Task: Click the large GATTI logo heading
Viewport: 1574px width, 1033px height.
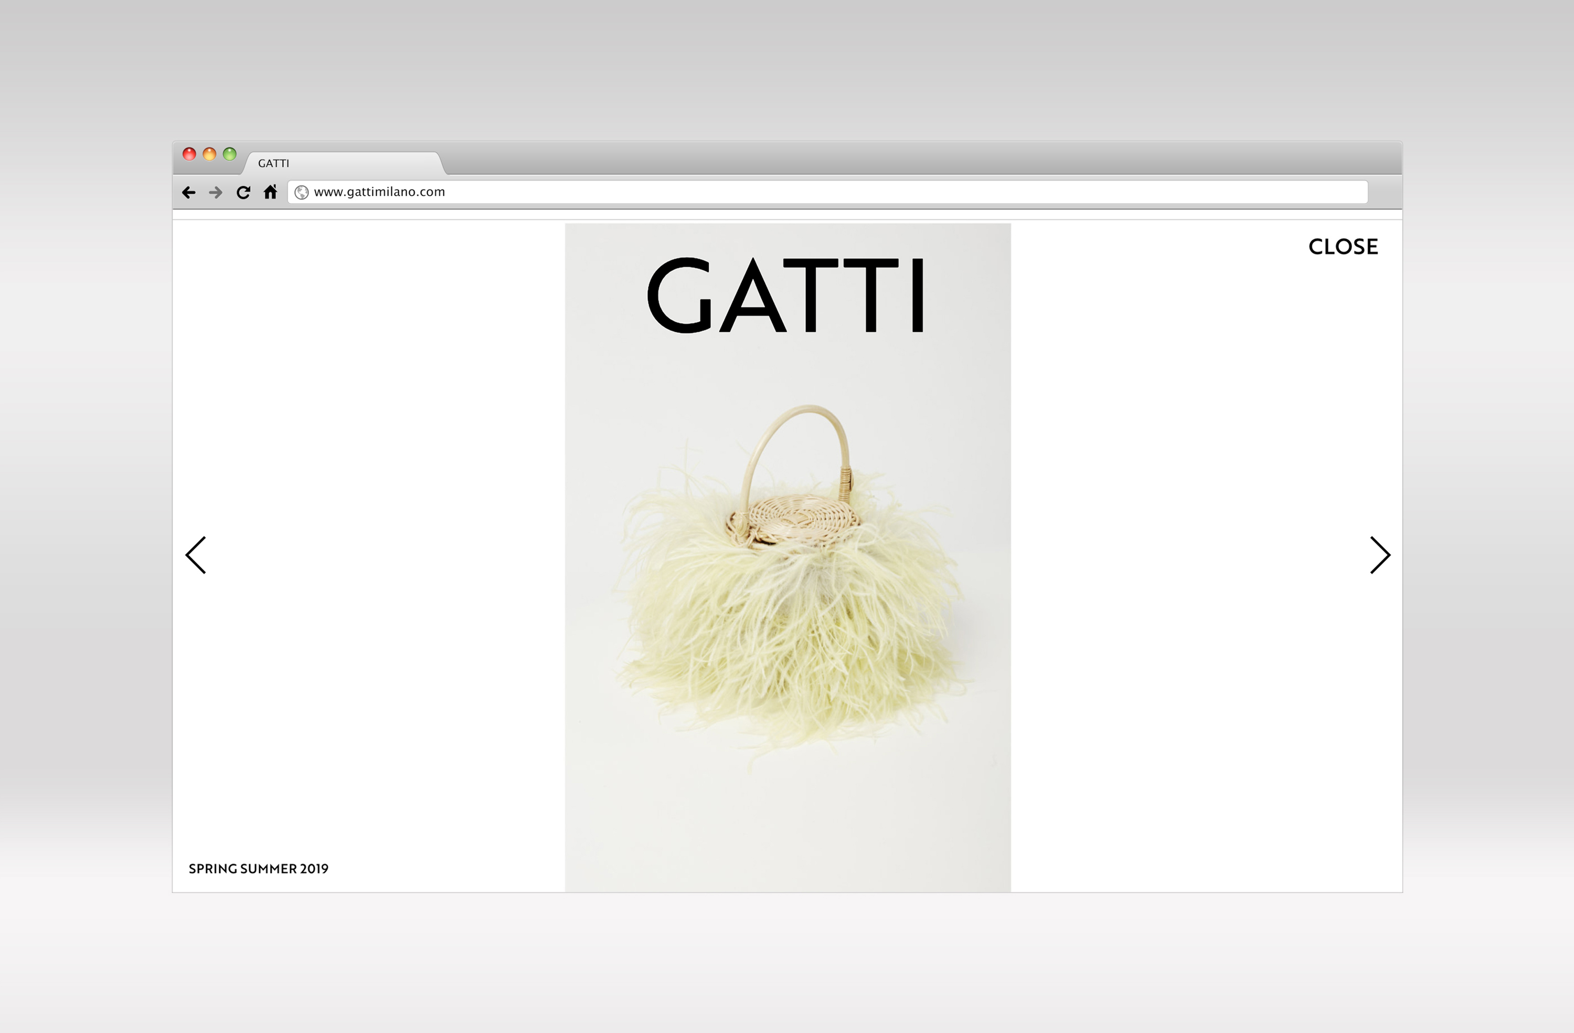Action: coord(786,295)
